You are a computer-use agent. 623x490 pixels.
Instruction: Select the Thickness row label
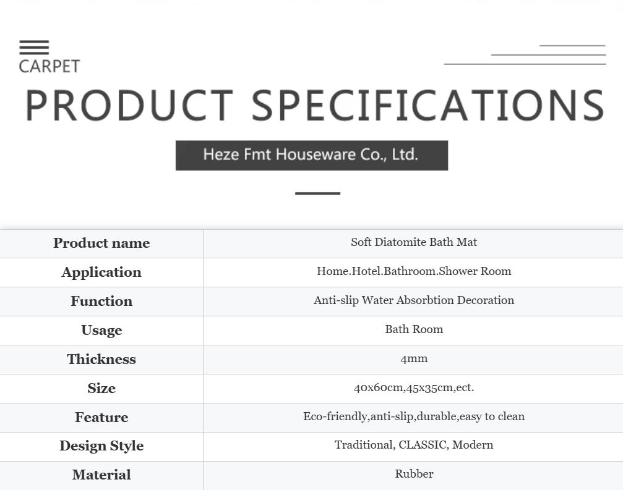101,360
